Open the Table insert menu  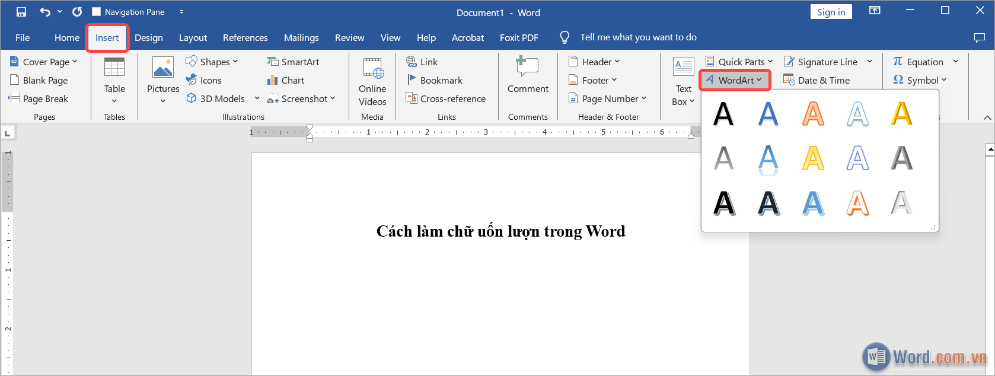click(x=114, y=81)
